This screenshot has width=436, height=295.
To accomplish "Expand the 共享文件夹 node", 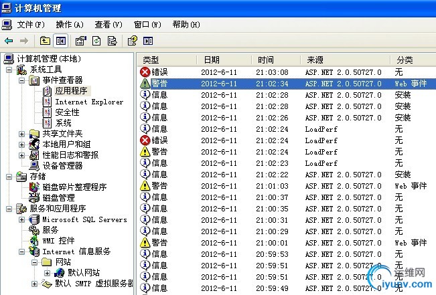I will [21, 134].
